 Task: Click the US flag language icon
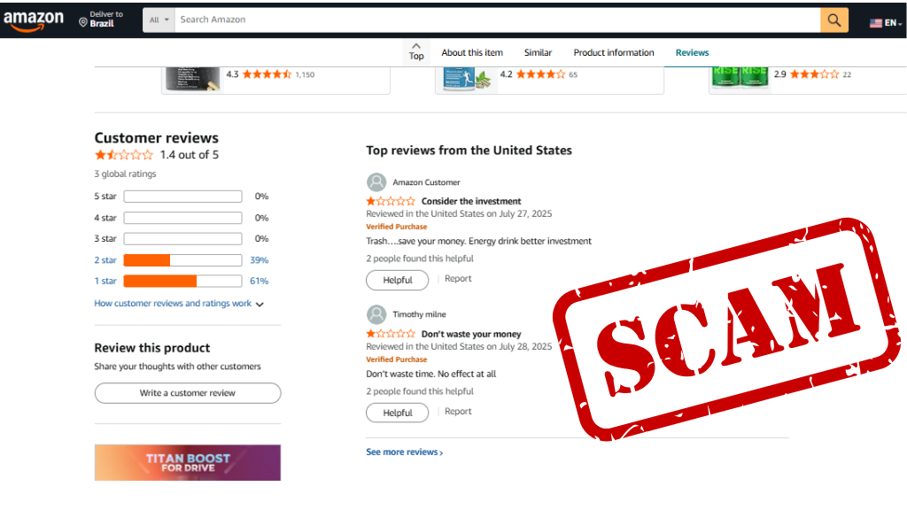[x=876, y=23]
